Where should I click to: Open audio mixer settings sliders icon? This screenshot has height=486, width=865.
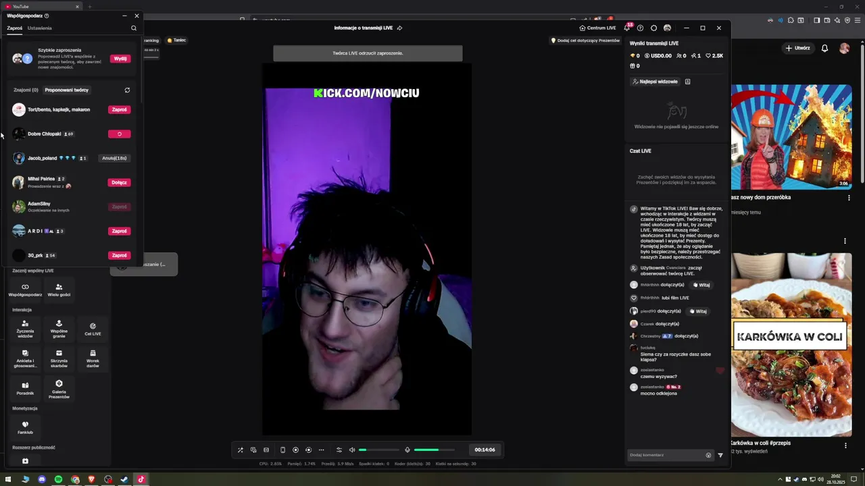coord(339,450)
